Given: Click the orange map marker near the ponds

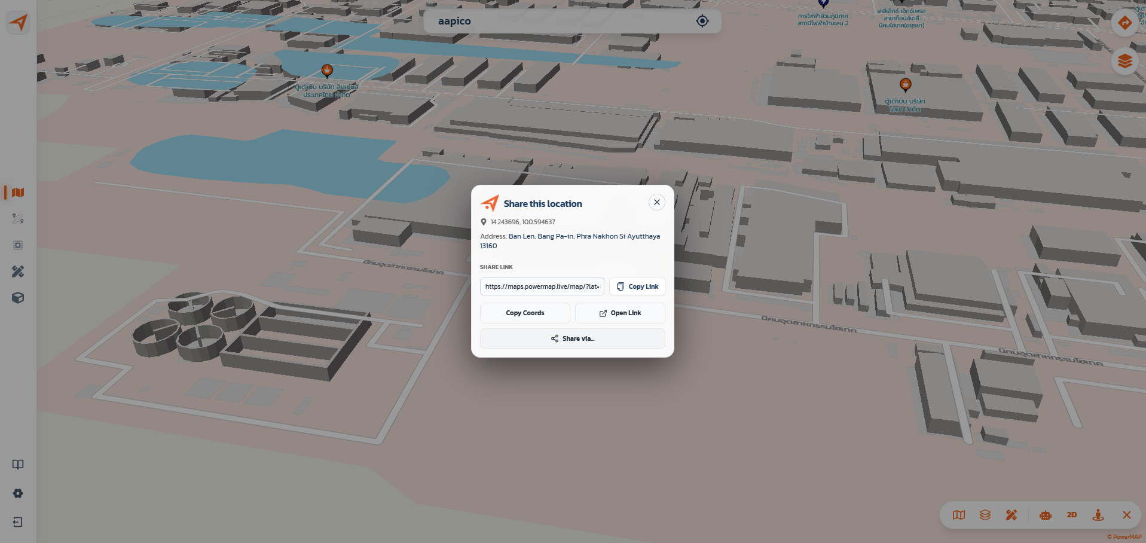Looking at the screenshot, I should [327, 71].
